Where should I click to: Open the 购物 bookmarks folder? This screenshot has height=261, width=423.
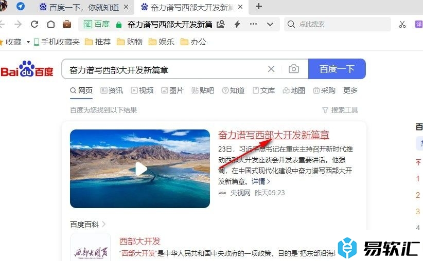[130, 42]
